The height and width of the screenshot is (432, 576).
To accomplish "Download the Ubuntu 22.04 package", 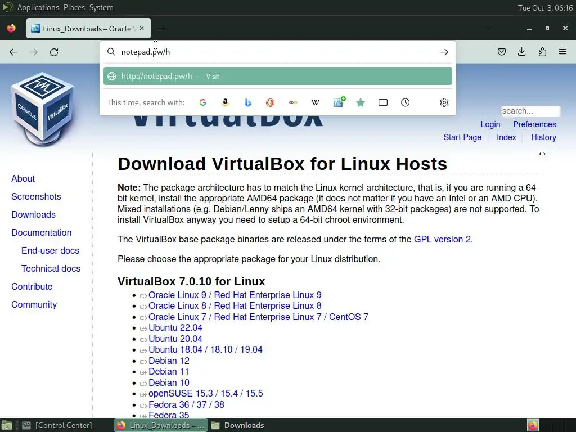I will (x=175, y=328).
